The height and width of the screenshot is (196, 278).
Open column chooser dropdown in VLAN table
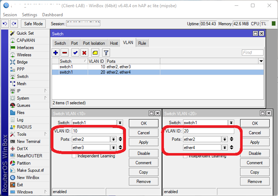pos(261,61)
